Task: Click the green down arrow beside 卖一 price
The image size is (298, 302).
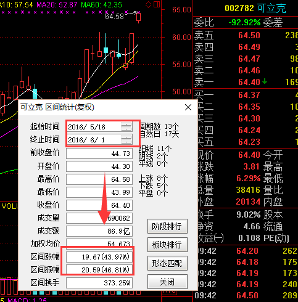Action: (x=265, y=82)
